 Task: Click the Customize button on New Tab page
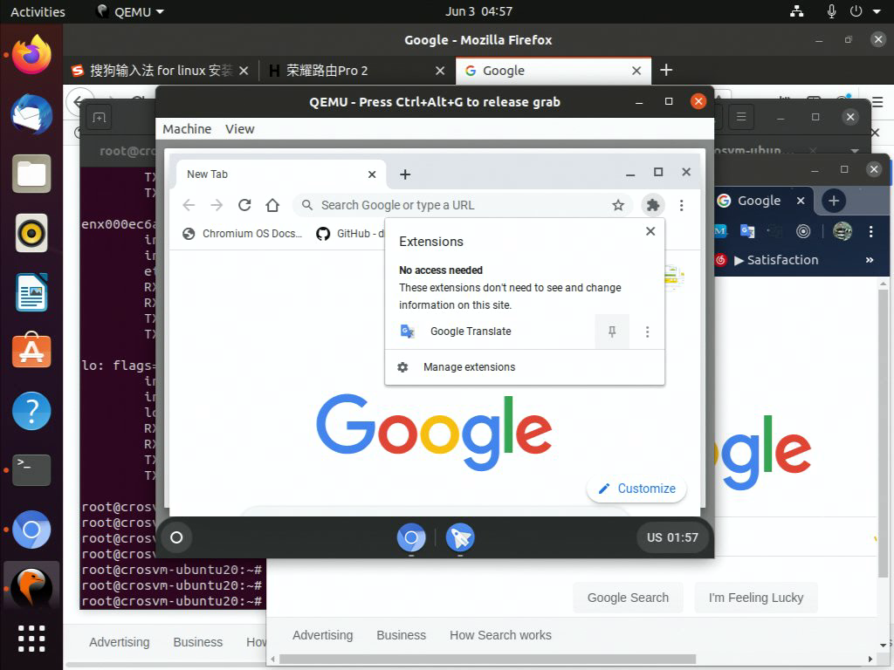click(636, 489)
